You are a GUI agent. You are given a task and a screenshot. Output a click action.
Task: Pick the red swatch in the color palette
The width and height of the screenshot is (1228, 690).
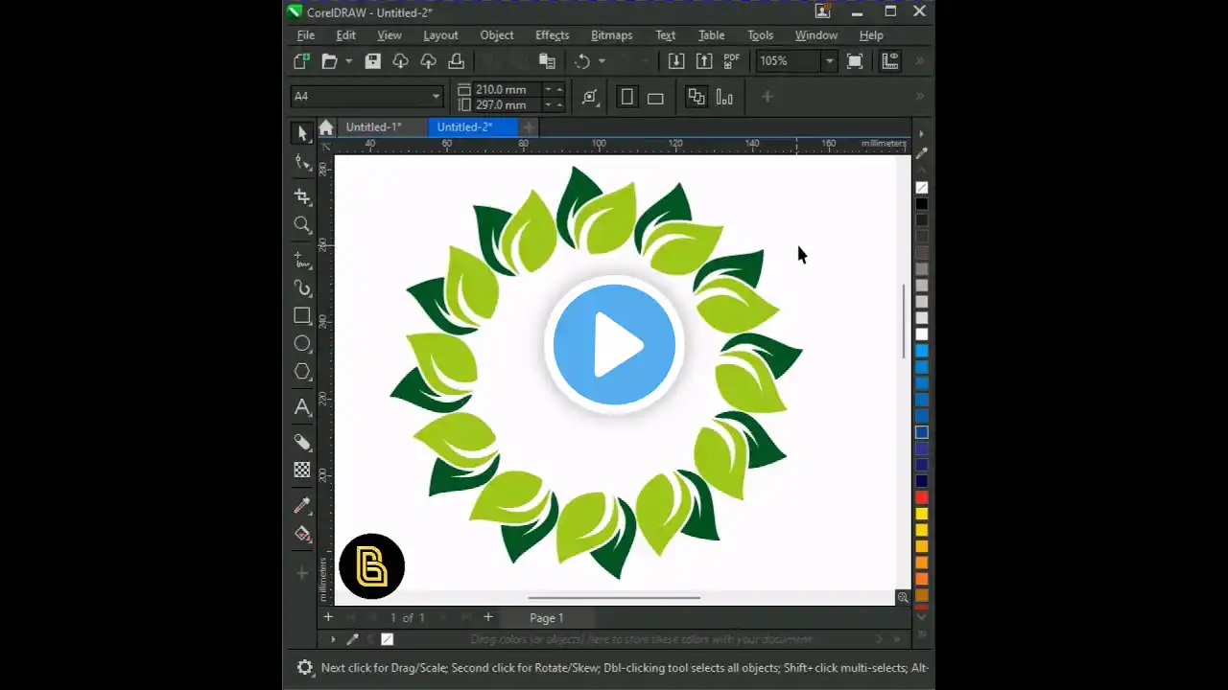coord(921,497)
